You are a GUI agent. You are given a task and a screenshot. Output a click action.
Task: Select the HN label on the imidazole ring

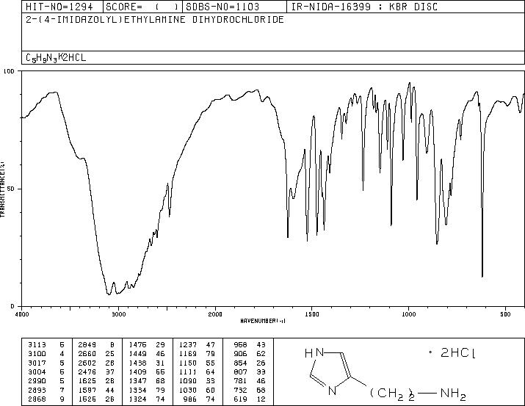pyautogui.click(x=314, y=353)
